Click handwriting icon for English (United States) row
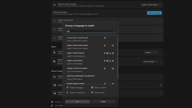The width and height of the screenshot is (192, 108). [113, 61]
